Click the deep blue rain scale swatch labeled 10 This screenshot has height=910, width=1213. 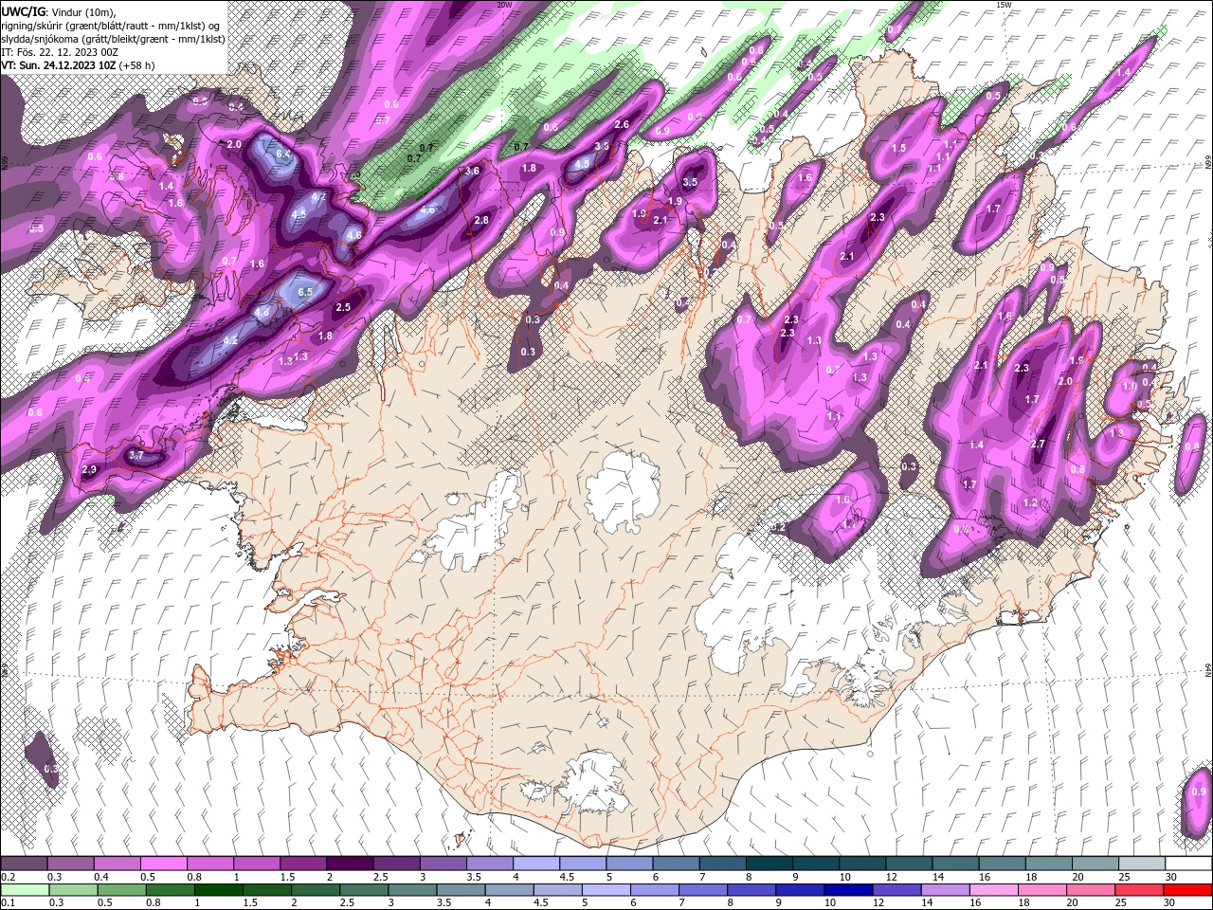pyautogui.click(x=849, y=890)
